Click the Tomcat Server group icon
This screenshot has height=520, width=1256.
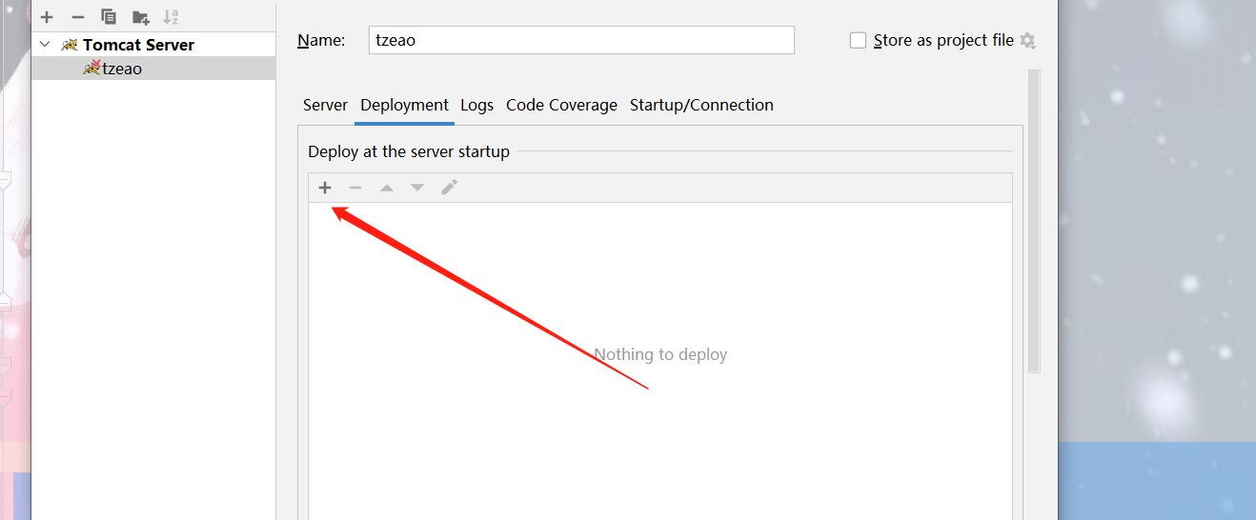70,45
